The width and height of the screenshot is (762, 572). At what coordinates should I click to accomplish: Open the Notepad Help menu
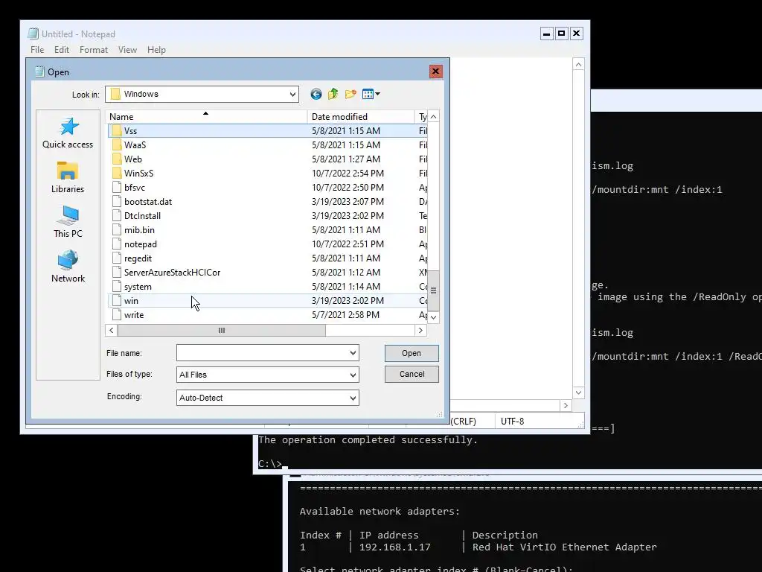156,50
